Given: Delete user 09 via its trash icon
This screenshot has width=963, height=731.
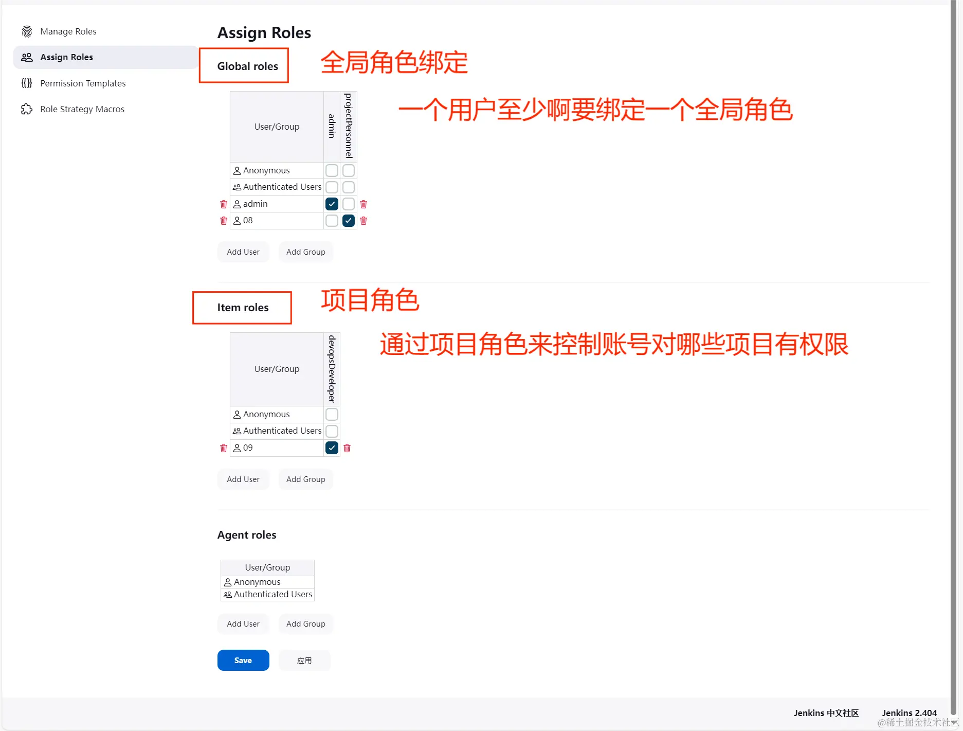Looking at the screenshot, I should 223,448.
